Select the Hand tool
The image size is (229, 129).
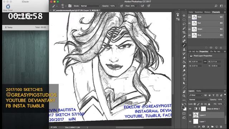pos(184,92)
